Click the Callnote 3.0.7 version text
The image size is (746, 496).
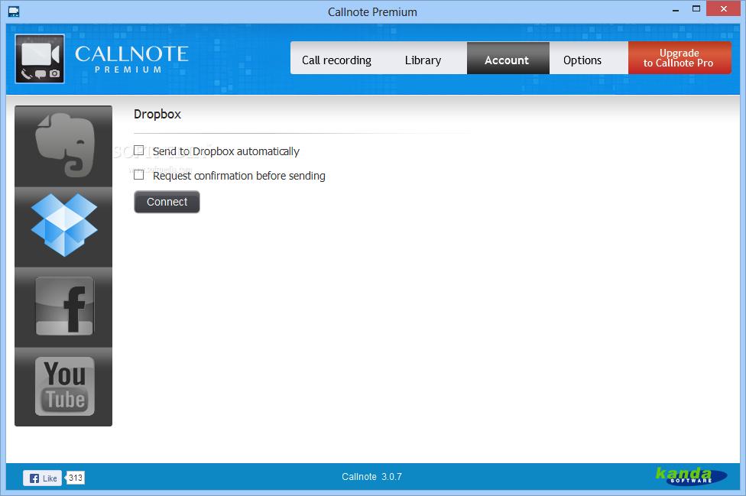(x=371, y=476)
